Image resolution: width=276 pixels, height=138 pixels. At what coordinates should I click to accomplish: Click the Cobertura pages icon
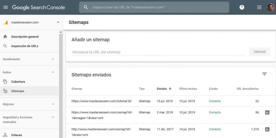coord(5,82)
